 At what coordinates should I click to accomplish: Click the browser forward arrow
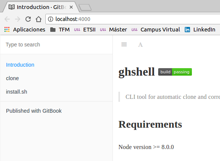coord(18,19)
